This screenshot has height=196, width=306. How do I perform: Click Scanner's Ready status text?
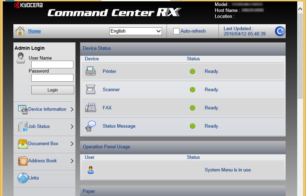point(212,90)
